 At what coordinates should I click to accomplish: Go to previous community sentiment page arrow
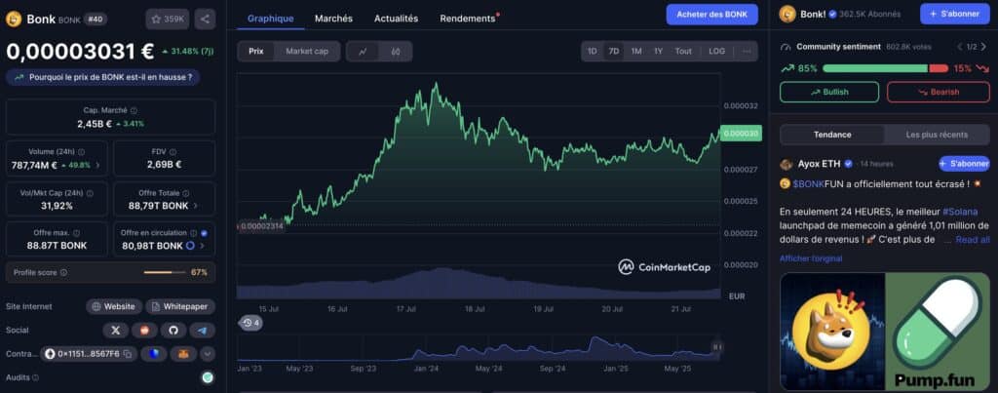[960, 47]
